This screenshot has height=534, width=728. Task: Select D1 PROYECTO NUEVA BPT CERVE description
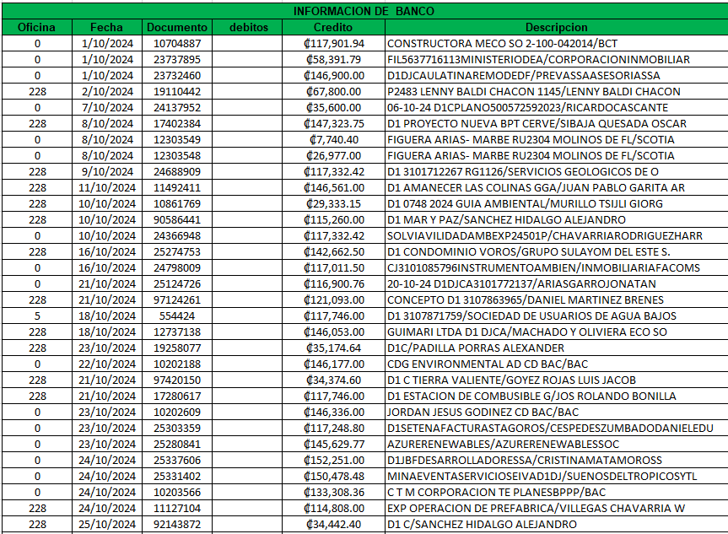(557, 123)
